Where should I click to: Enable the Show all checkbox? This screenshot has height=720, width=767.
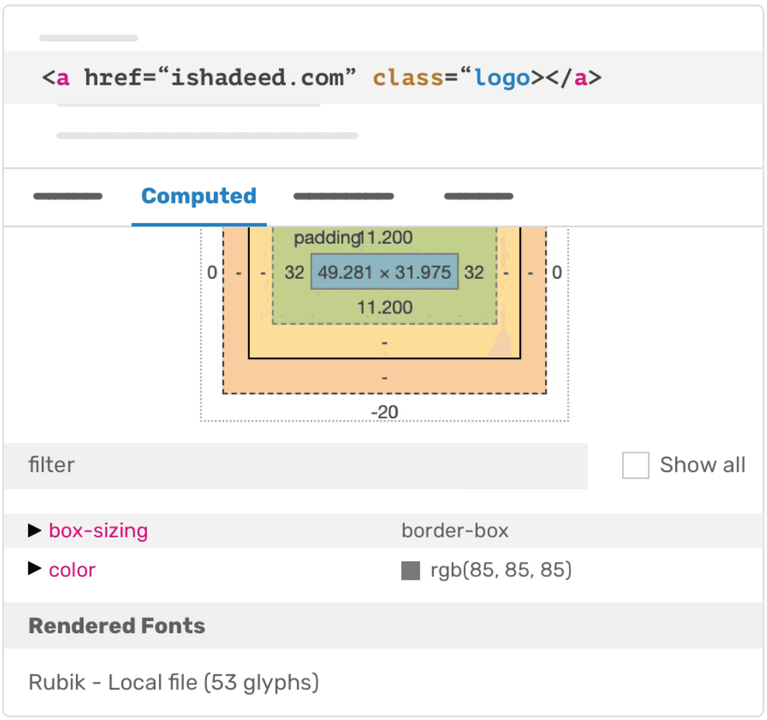click(x=635, y=465)
